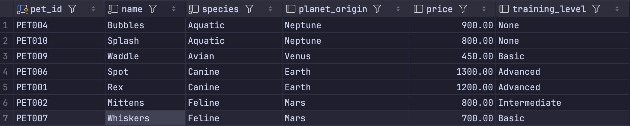Viewport: 630px width, 126px height.
Task: Select the training_level column header
Action: click(x=549, y=9)
